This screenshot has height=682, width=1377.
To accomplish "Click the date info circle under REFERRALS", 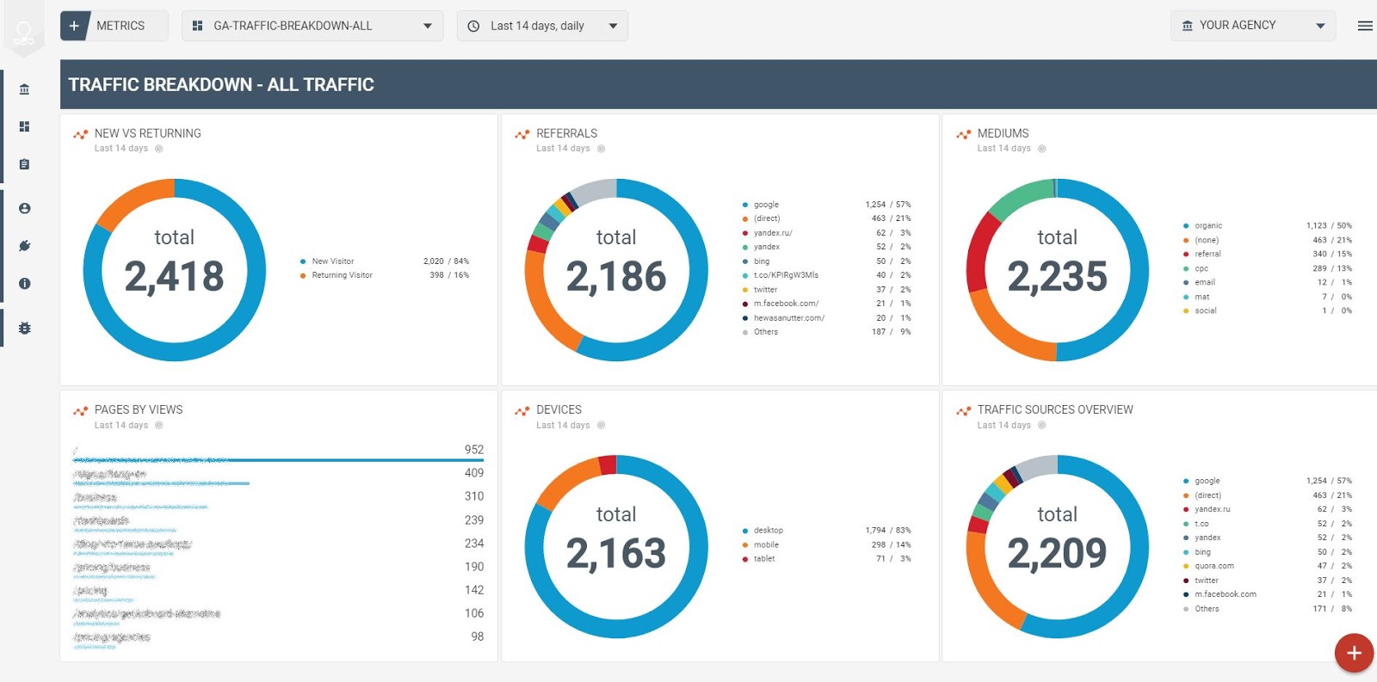I will 601,149.
